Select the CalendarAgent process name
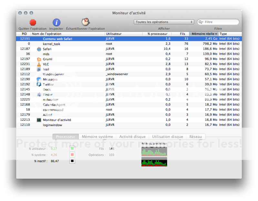The height and width of the screenshot is (201, 258). tap(54, 105)
